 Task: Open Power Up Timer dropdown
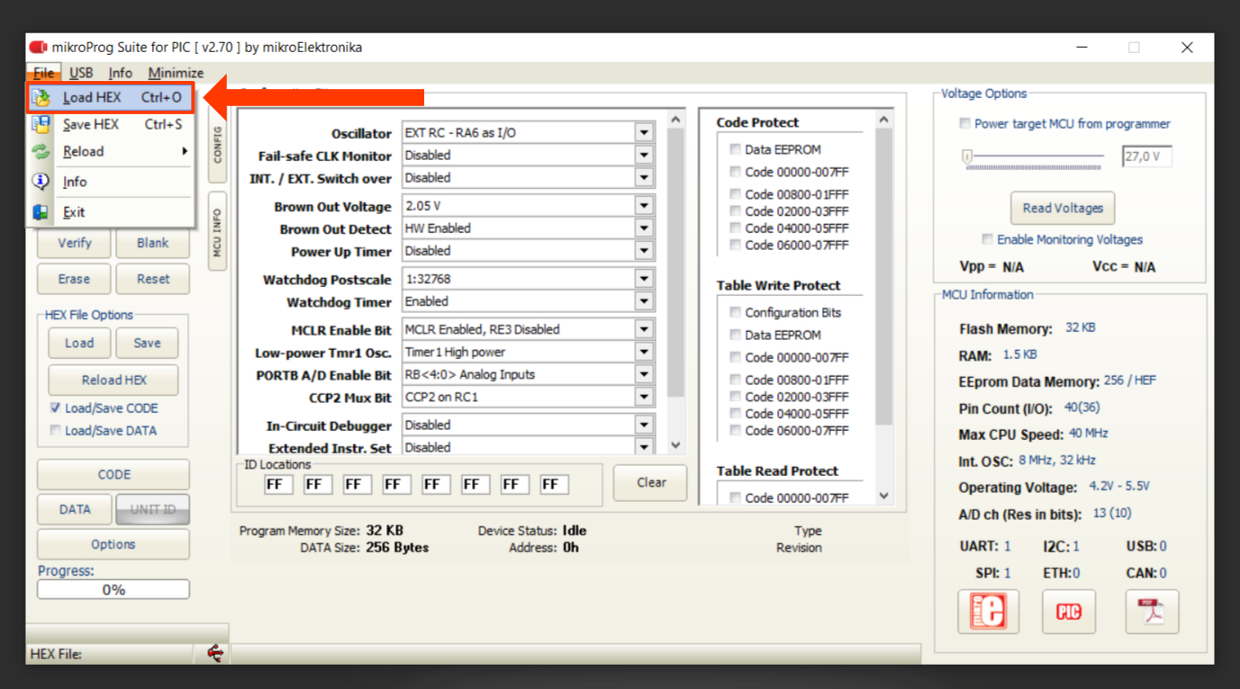644,251
